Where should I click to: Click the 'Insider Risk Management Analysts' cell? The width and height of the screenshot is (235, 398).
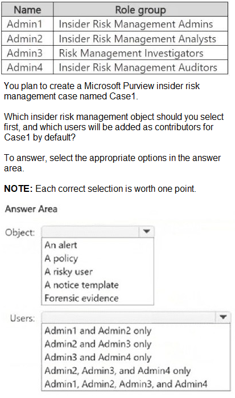click(x=141, y=39)
